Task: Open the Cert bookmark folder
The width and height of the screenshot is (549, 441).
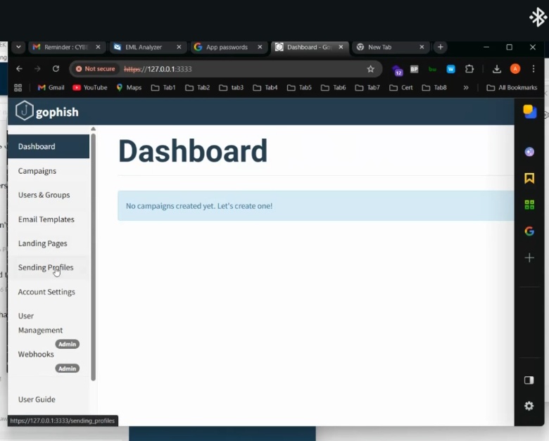Action: (401, 87)
